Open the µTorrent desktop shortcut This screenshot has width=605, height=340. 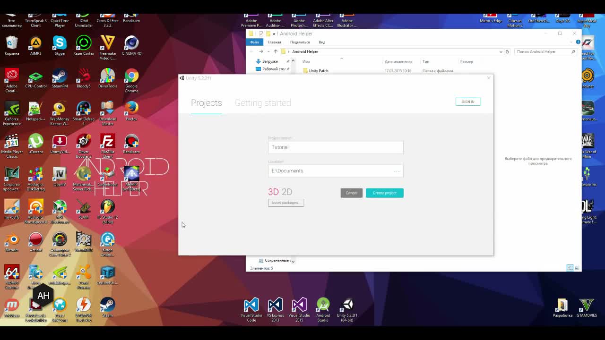[35, 144]
